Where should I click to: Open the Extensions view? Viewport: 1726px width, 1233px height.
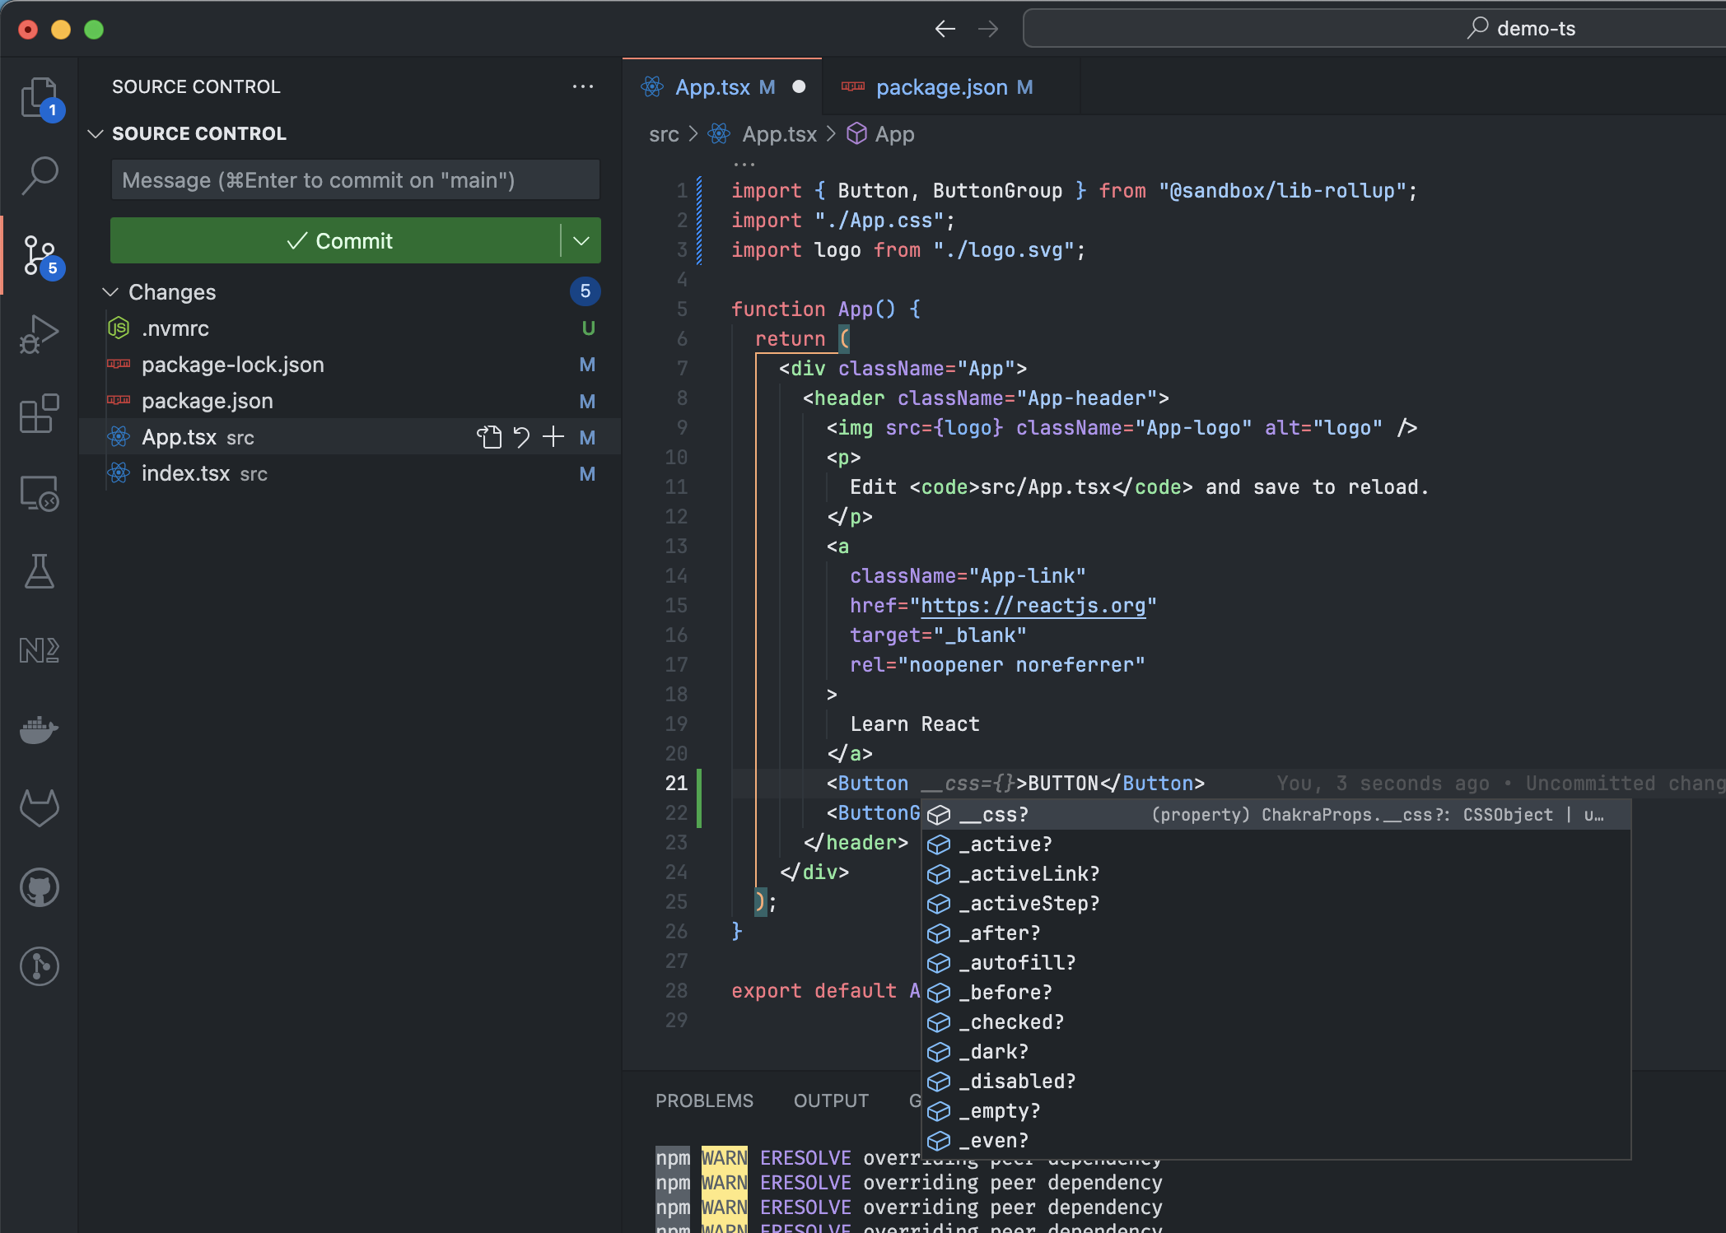click(x=39, y=414)
